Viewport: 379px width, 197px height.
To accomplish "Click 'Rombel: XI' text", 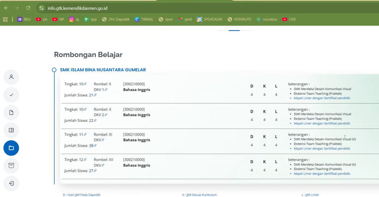I will (103, 135).
